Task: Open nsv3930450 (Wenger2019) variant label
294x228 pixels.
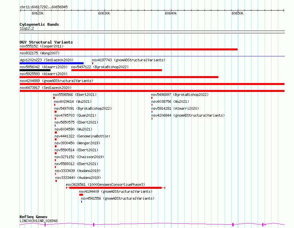Action: [x=77, y=143]
